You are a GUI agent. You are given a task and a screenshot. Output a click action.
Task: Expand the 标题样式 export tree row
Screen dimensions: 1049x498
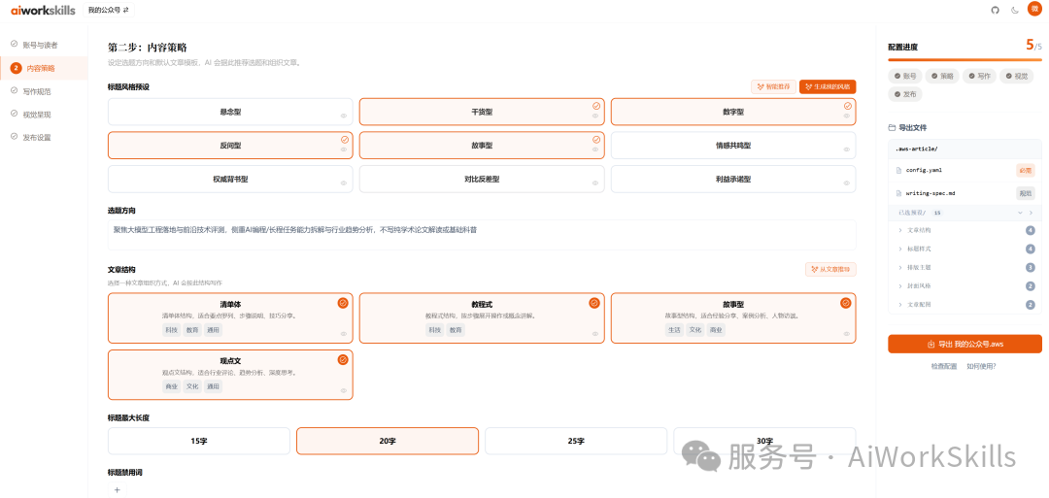(964, 249)
